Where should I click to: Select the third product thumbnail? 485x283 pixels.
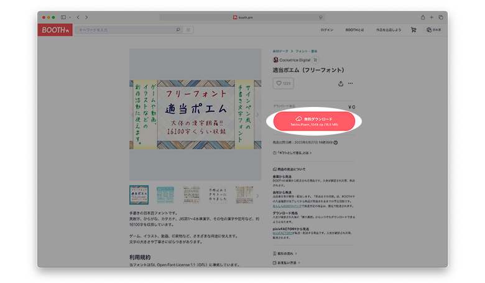(x=192, y=195)
